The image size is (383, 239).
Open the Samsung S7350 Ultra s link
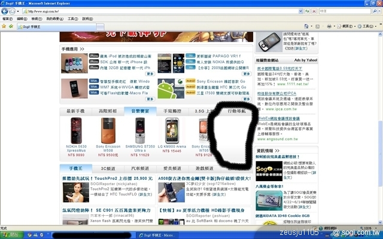pyautogui.click(x=140, y=148)
